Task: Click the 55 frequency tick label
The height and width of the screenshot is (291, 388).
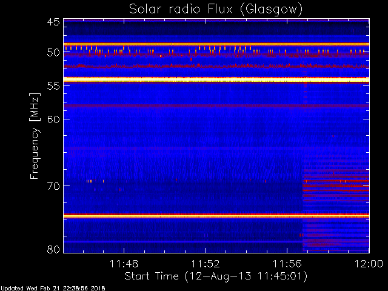Action: pos(53,86)
